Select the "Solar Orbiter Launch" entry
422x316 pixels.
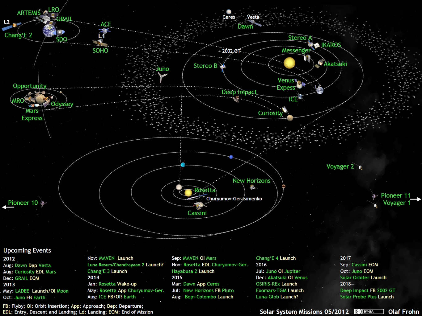point(363,277)
